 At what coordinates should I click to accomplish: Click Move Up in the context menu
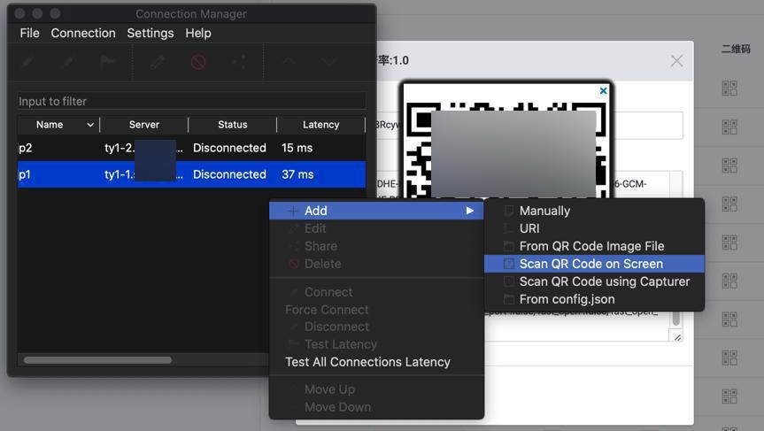click(x=376, y=389)
